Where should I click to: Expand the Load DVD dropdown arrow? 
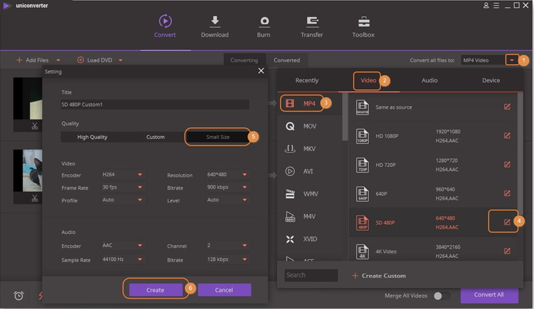point(121,60)
